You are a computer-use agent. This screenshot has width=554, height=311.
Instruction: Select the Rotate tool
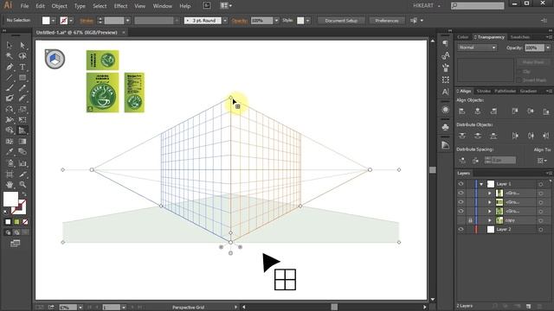point(10,110)
